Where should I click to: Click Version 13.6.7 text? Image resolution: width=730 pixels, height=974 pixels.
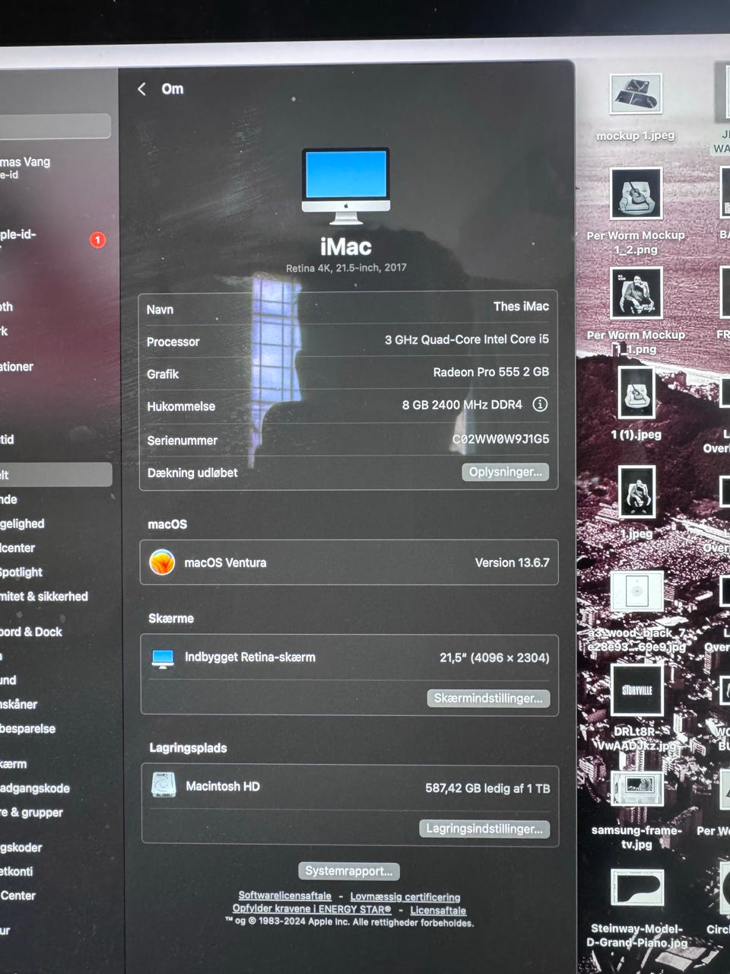click(x=512, y=562)
